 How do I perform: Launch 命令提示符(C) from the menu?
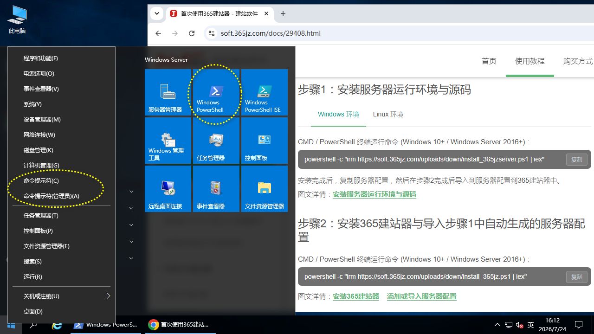pos(61,180)
